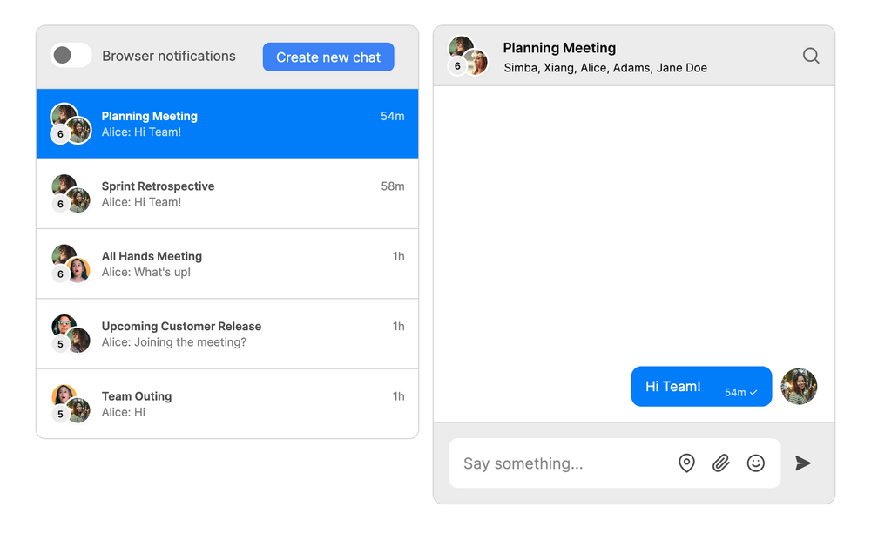Screen dimensions: 871x534
Task: Attach a file with the paperclip icon
Action: point(720,463)
